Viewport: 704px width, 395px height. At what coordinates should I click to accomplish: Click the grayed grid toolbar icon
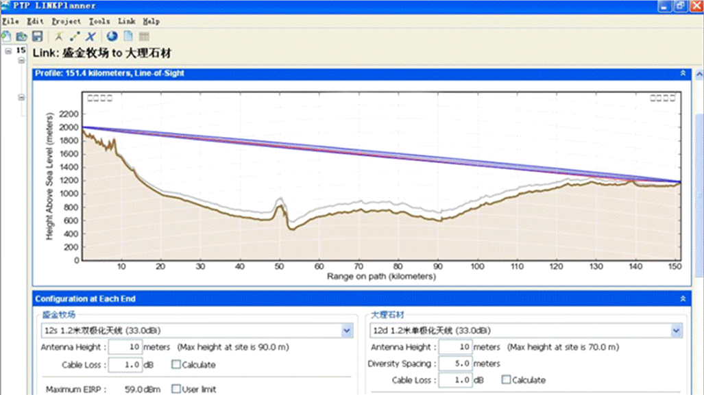tap(144, 36)
